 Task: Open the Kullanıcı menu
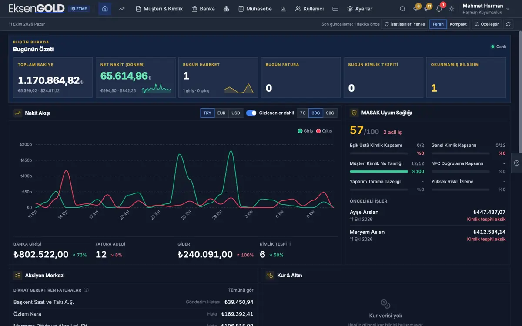[x=309, y=9]
